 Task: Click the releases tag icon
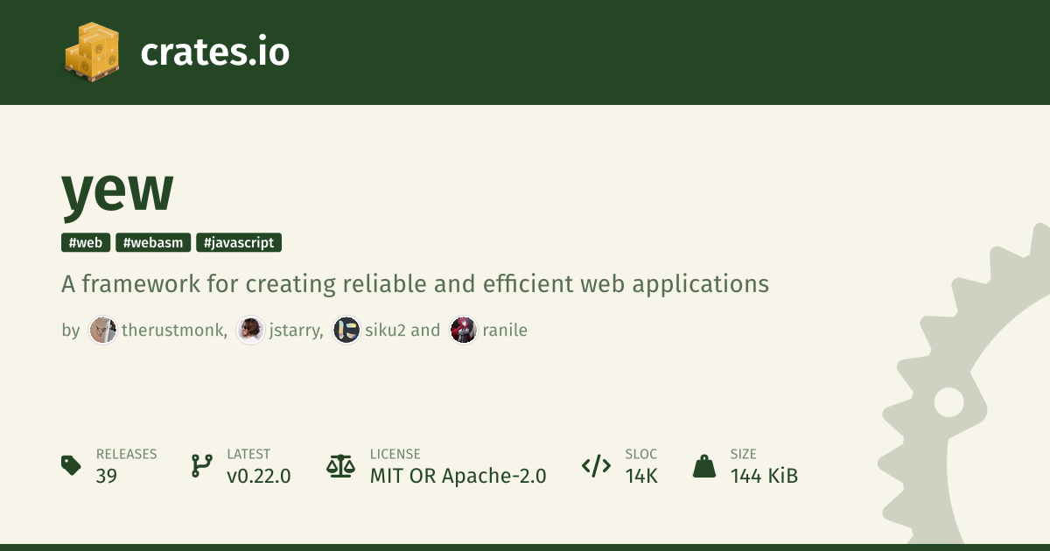click(x=72, y=465)
